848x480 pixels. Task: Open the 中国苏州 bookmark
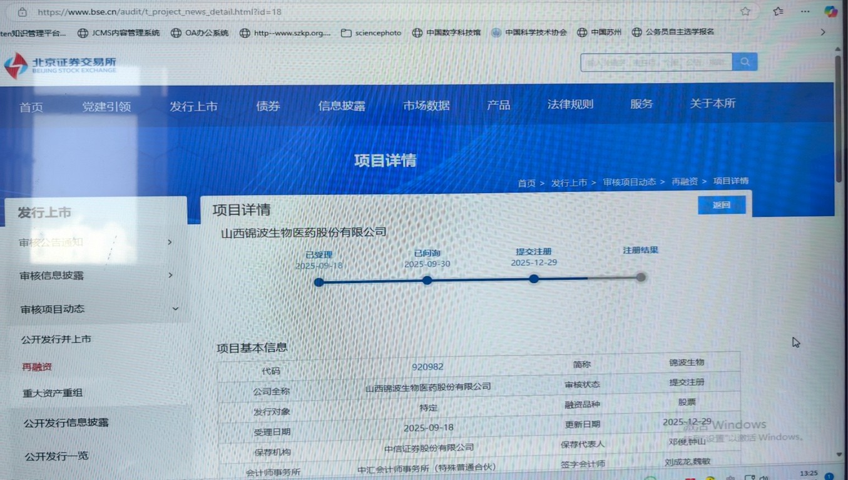tap(600, 32)
